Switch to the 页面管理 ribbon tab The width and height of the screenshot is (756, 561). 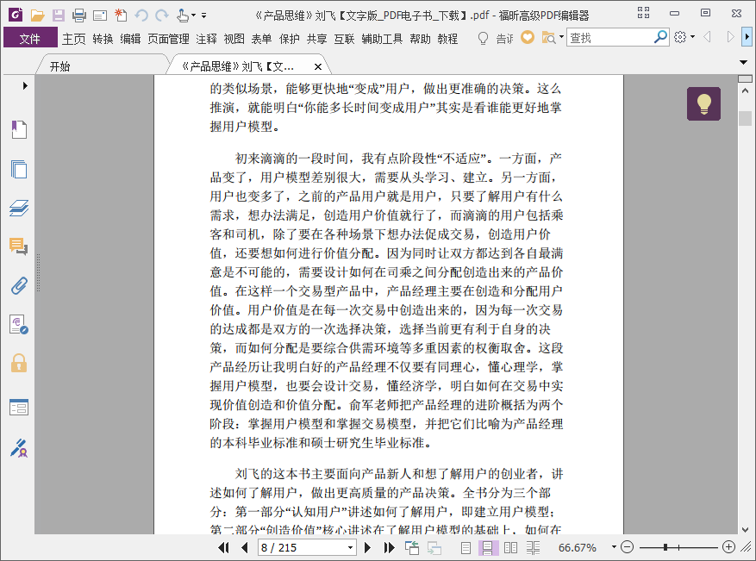[x=168, y=39]
